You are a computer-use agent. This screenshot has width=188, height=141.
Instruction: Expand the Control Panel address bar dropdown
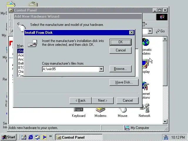click(x=150, y=31)
